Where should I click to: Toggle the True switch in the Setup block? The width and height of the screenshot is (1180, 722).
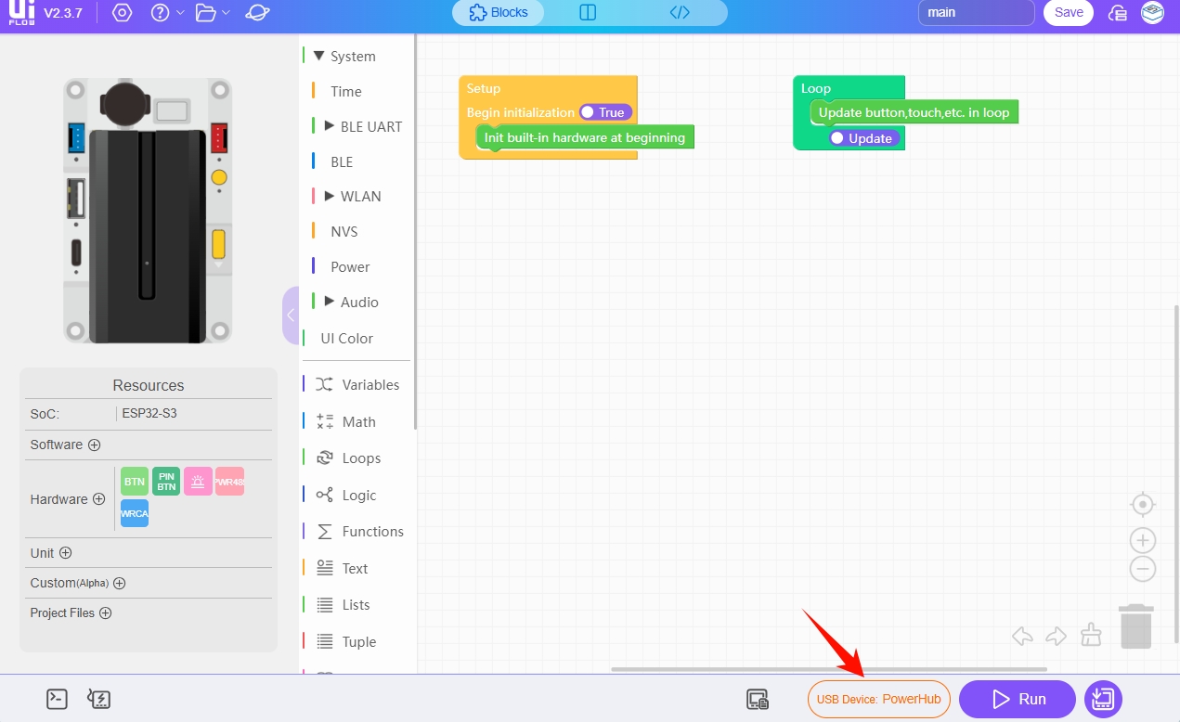604,112
